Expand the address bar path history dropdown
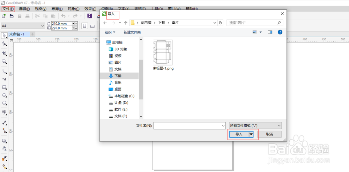 [215, 23]
